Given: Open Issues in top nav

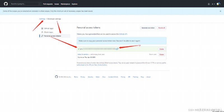Looking at the screenshot, I should 57,4.
